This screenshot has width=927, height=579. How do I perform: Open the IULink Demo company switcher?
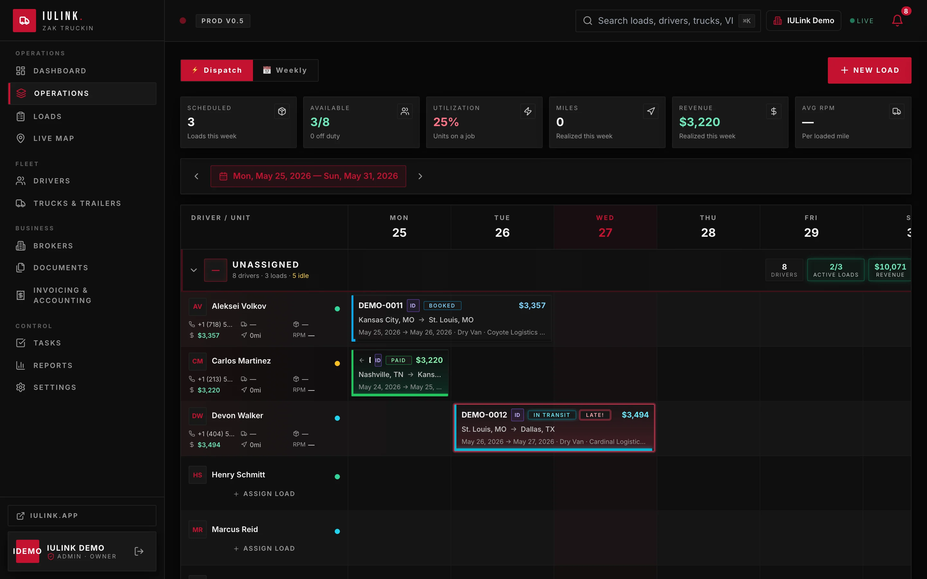(804, 21)
